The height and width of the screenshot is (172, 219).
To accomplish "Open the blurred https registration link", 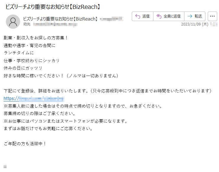I will pos(34,98).
